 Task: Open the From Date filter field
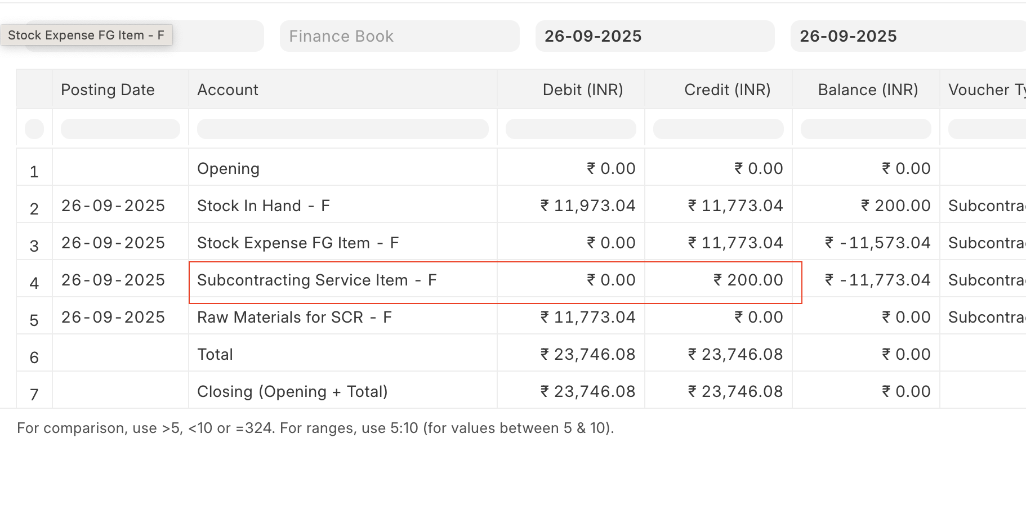(x=654, y=36)
